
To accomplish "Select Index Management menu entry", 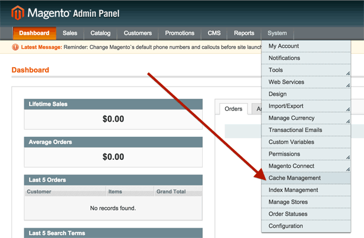I will pos(306,190).
